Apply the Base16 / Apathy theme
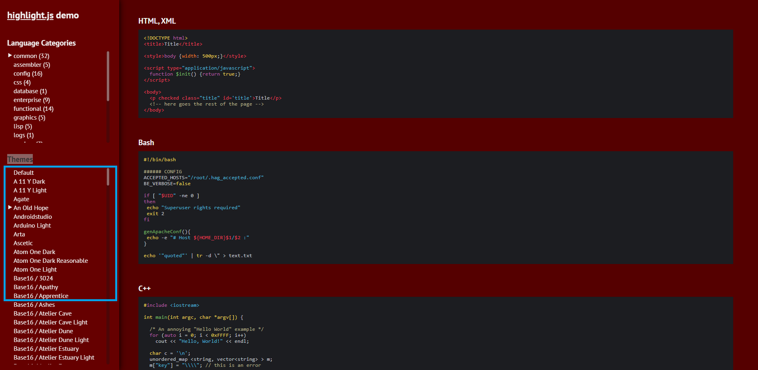The image size is (758, 370). (36, 287)
